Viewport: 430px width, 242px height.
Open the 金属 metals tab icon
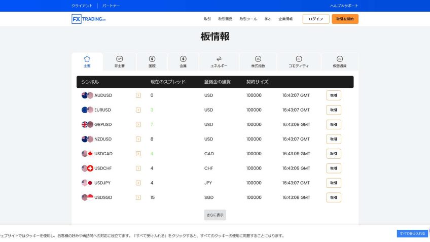point(183,59)
